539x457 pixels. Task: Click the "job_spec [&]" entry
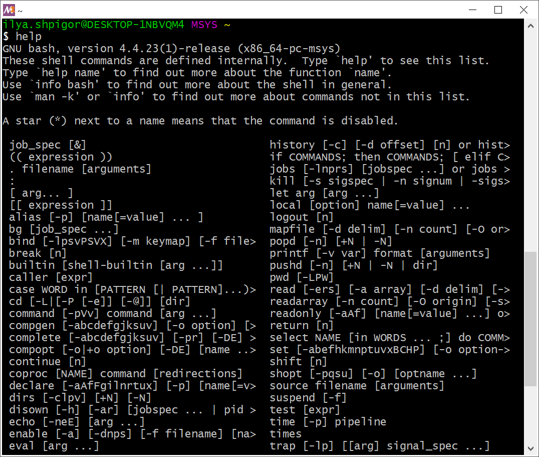click(48, 145)
